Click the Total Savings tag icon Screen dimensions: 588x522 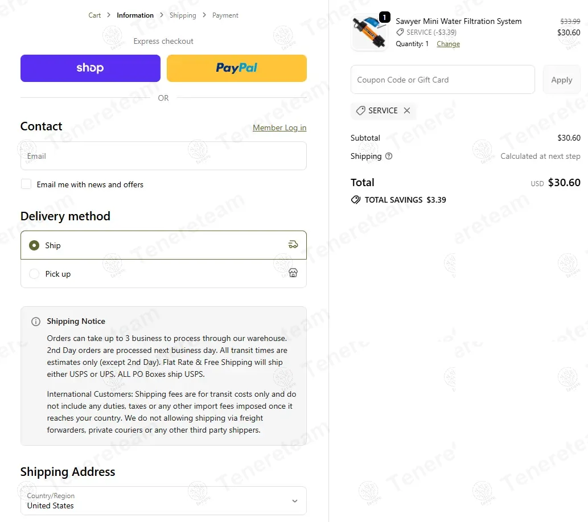tap(356, 199)
